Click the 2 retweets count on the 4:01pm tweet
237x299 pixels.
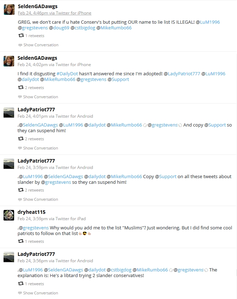point(34,139)
